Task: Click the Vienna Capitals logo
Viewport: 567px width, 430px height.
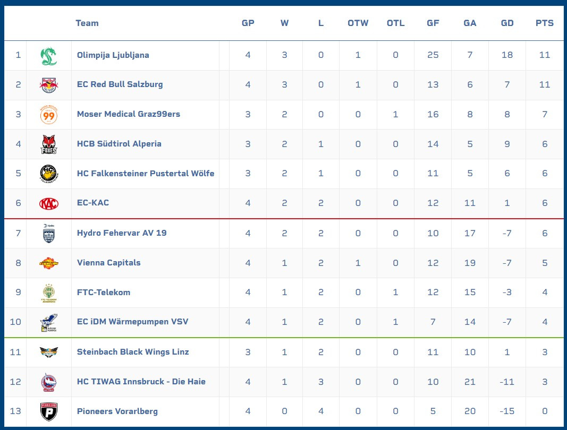Action: pyautogui.click(x=49, y=263)
